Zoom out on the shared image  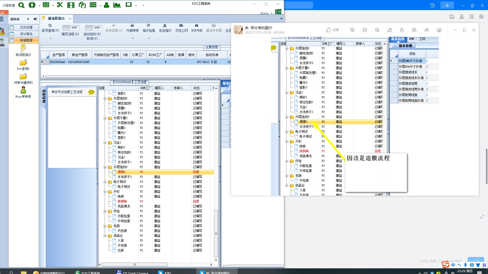click(x=377, y=30)
